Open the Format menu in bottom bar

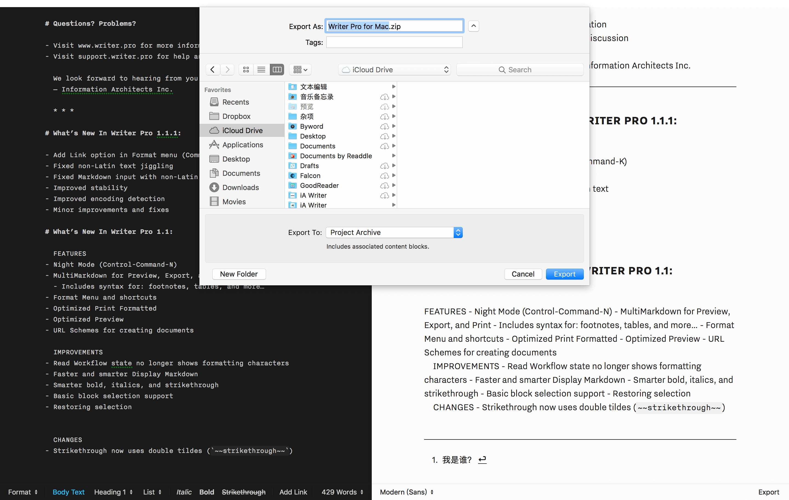(23, 492)
